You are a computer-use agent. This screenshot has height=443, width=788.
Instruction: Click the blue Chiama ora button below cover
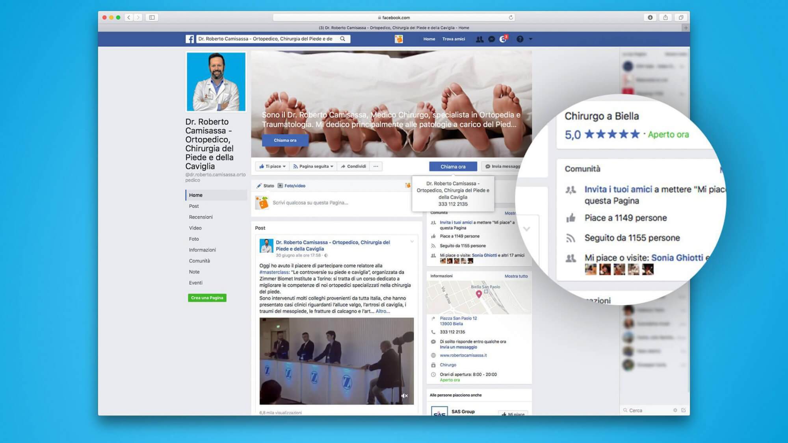point(453,167)
